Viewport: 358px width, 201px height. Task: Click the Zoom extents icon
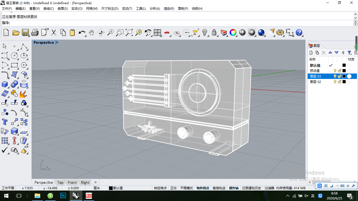point(129,32)
